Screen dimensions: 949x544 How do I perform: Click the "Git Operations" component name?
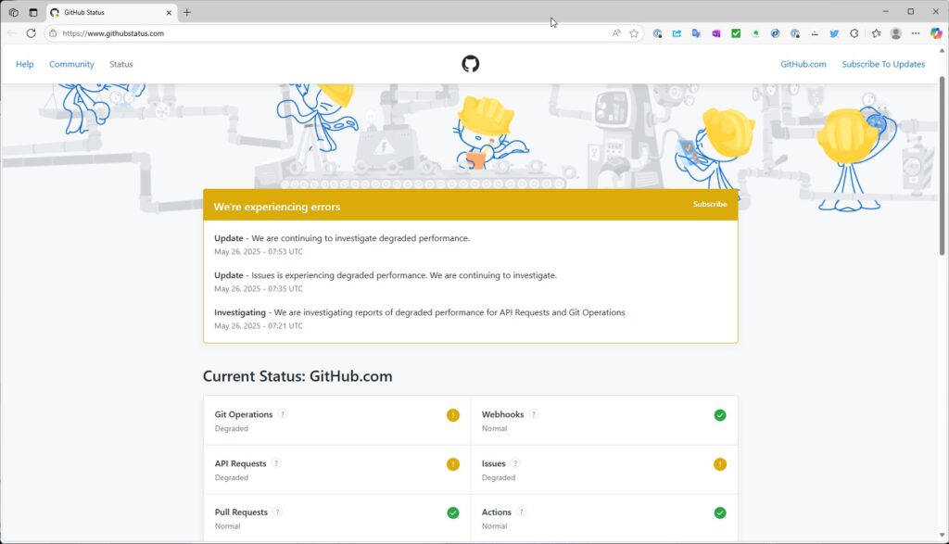tap(244, 414)
